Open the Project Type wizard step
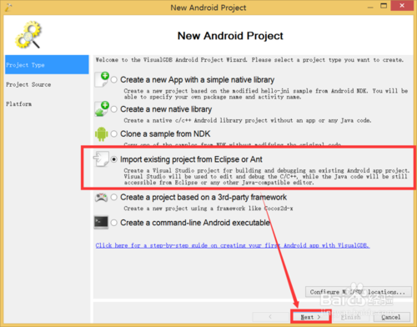Viewport: 417px width, 327px height. (47, 65)
